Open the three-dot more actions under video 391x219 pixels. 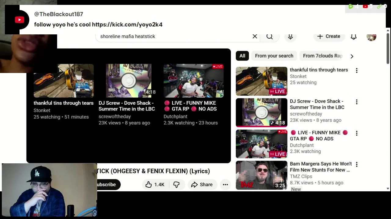point(225,184)
